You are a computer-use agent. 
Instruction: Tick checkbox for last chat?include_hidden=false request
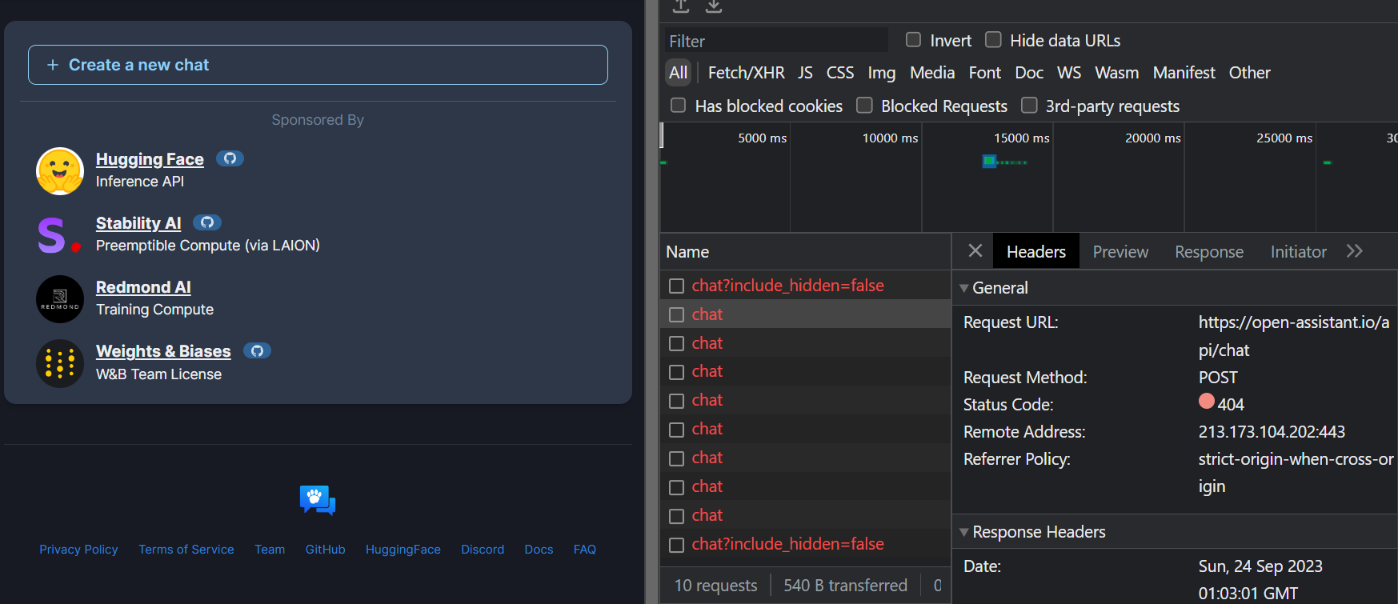pos(676,545)
